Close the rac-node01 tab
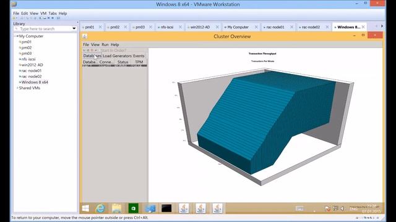This screenshot has width=396, height=222. pos(291,27)
